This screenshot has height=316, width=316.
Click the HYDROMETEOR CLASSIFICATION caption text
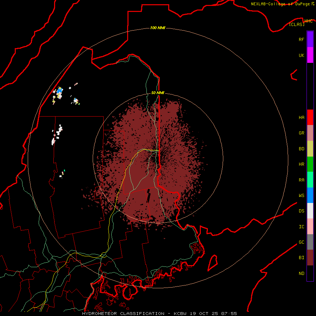pos(123,314)
